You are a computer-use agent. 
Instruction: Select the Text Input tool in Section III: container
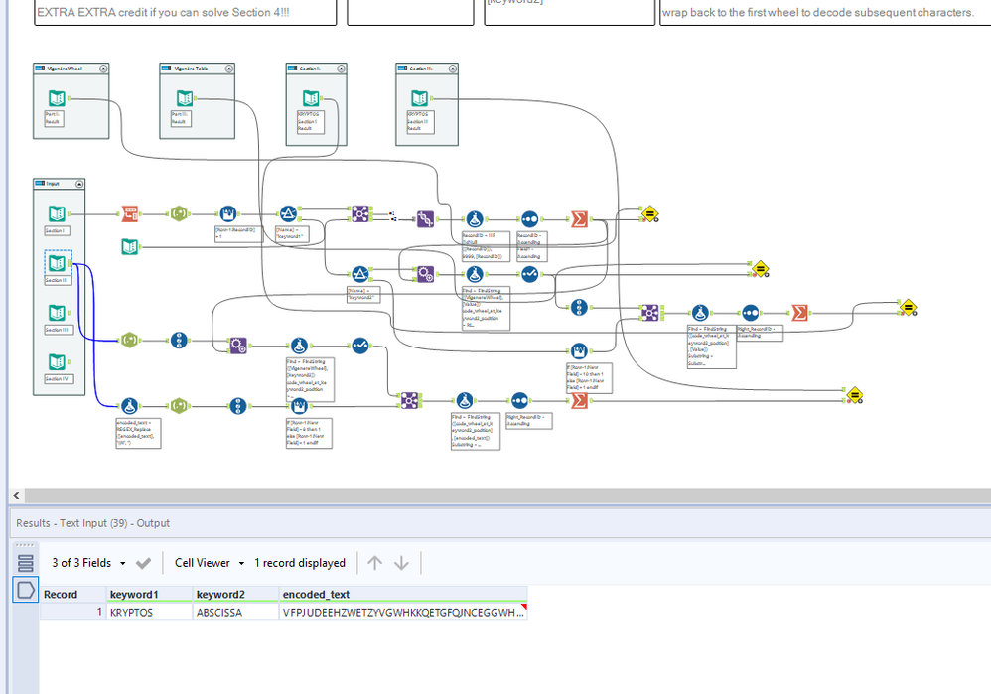tap(420, 98)
